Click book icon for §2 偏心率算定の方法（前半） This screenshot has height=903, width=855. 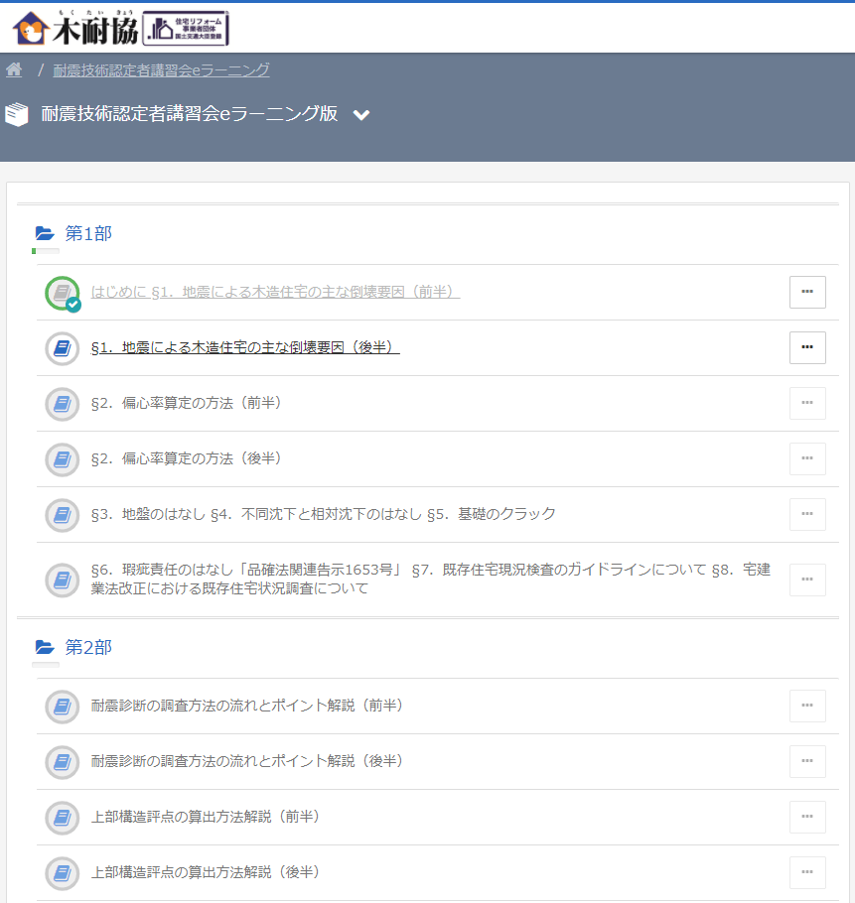63,404
